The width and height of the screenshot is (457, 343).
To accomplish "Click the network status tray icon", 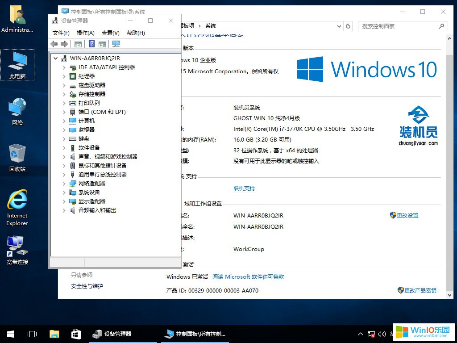I will pyautogui.click(x=371, y=334).
